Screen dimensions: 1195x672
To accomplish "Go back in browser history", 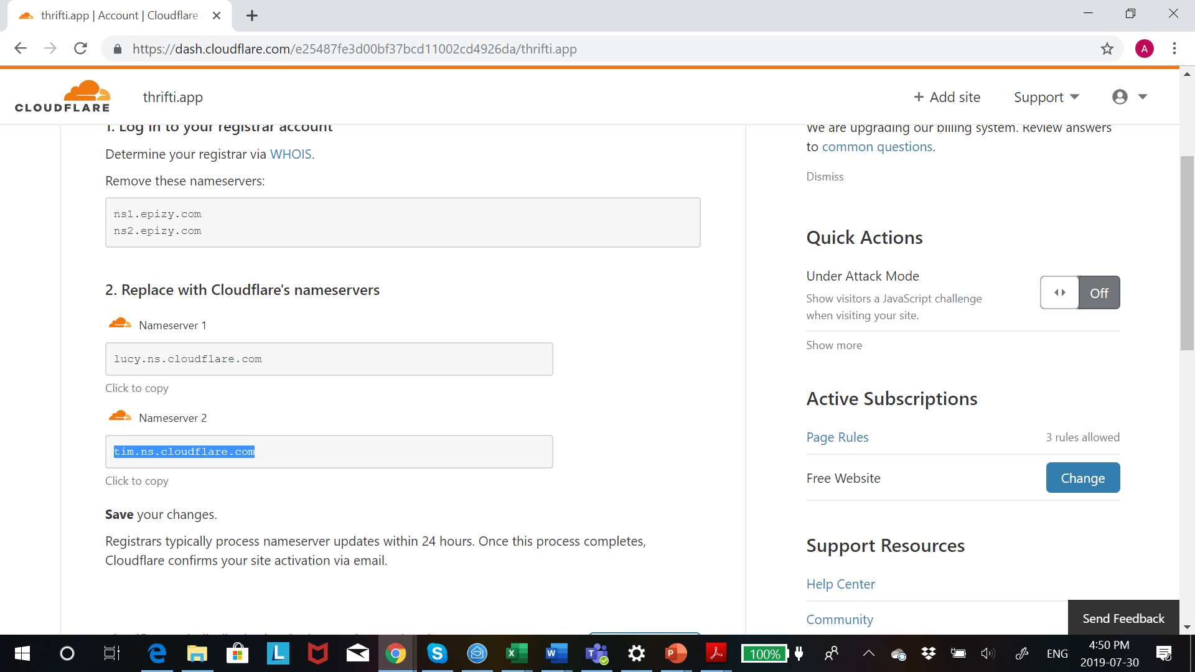I will (x=21, y=49).
